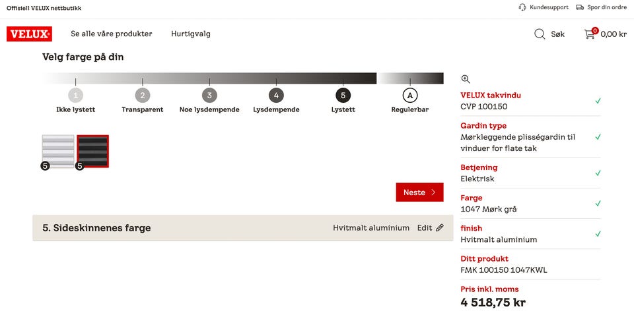This screenshot has height=317, width=634.
Task: Click the cart item count badge
Action: tap(595, 31)
